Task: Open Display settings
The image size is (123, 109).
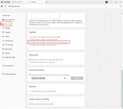Action: [8, 32]
